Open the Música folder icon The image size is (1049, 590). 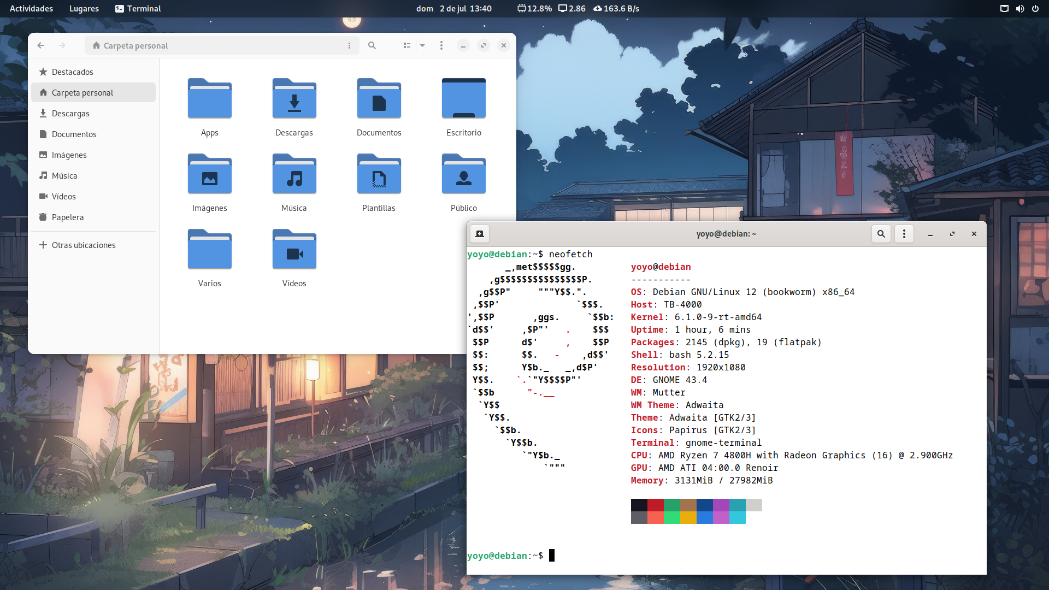pos(294,175)
